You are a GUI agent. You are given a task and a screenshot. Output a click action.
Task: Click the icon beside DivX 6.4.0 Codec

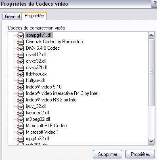point(21,48)
